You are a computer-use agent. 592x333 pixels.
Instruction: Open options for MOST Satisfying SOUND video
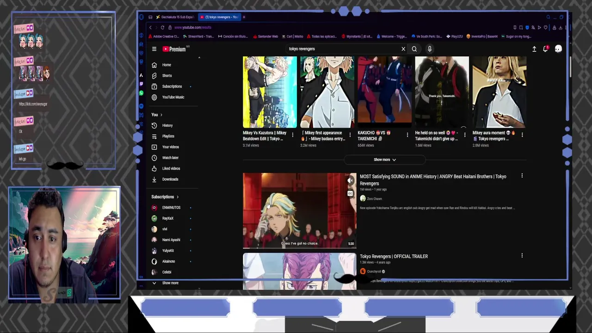pyautogui.click(x=522, y=176)
